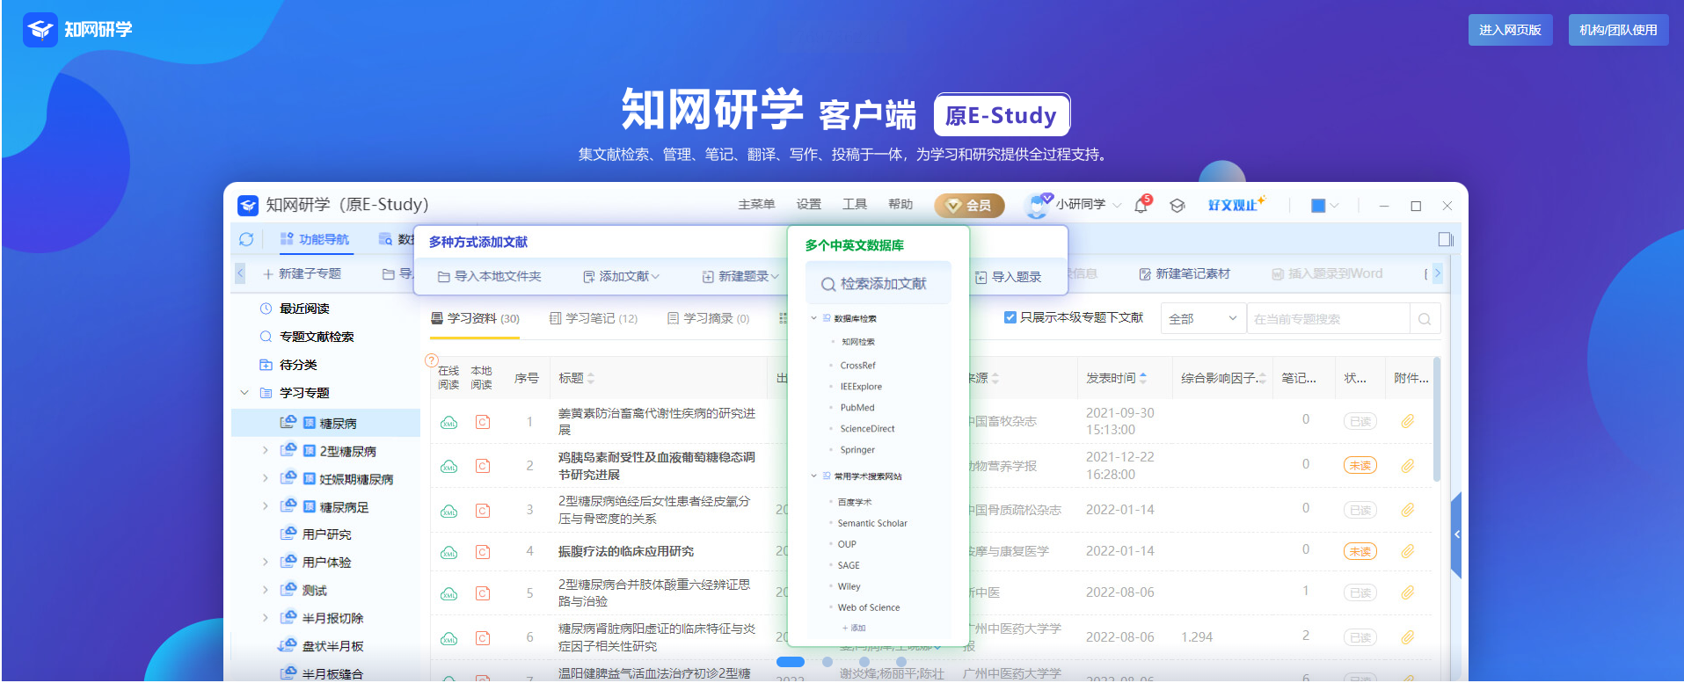Image resolution: width=1684 pixels, height=683 pixels.
Task: Switch to 学习资料 tab
Action: [x=475, y=318]
